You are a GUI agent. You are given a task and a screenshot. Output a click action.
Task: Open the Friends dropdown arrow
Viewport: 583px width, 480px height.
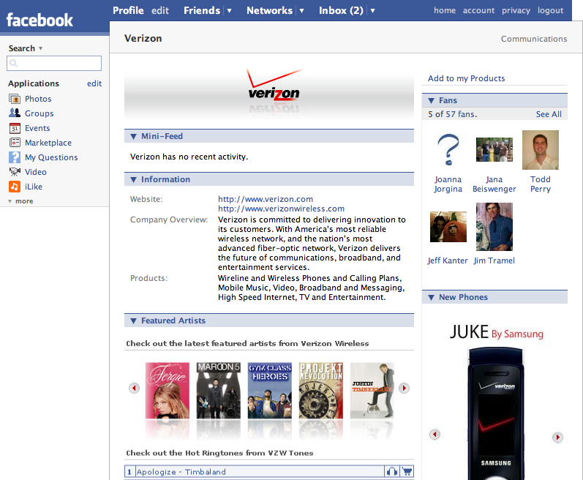(229, 11)
